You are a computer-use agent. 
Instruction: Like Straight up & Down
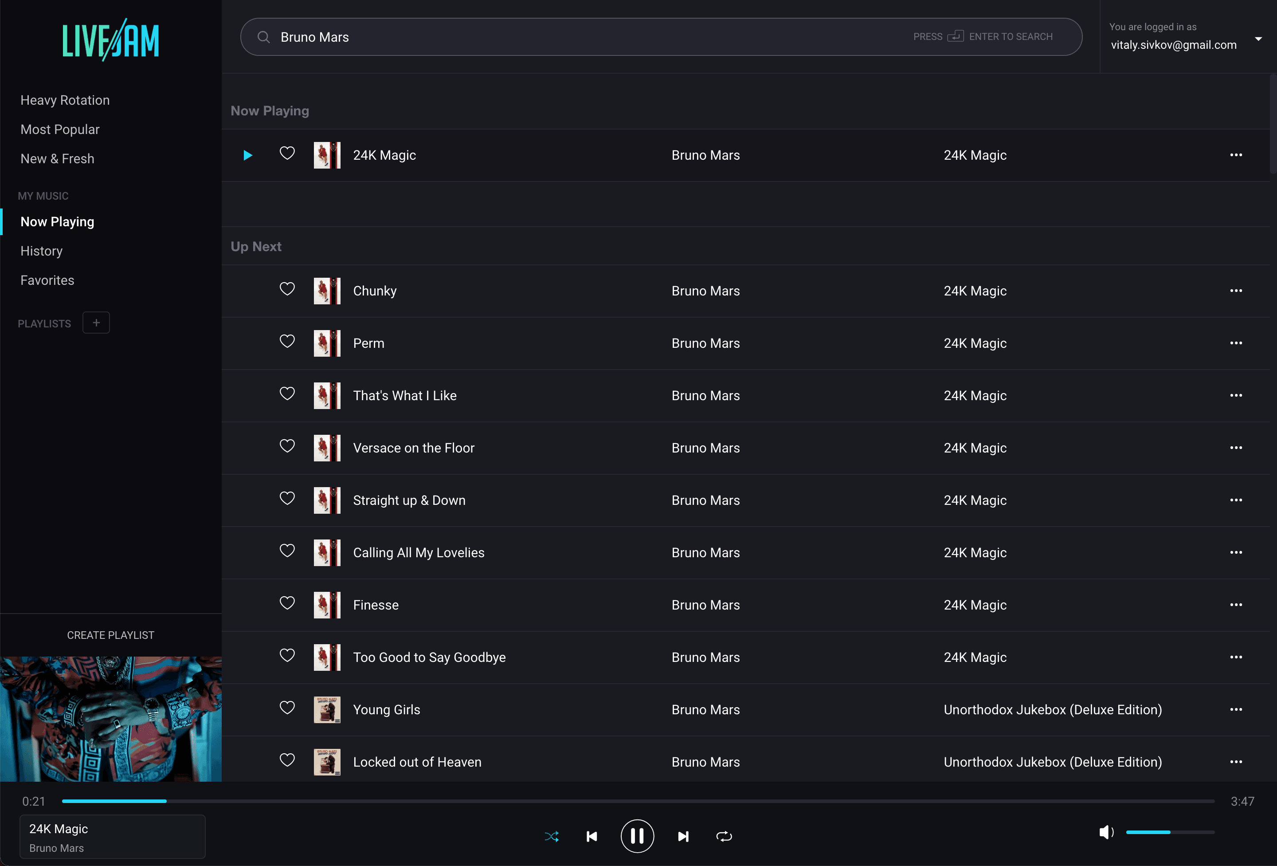(x=287, y=498)
